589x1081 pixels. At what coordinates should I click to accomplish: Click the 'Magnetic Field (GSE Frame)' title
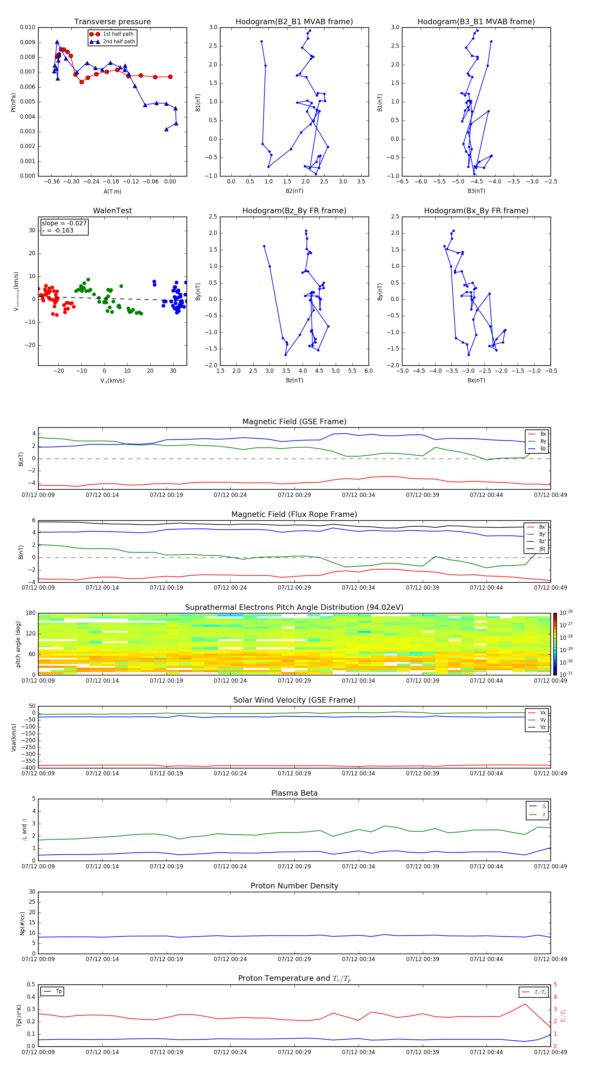coord(294,422)
